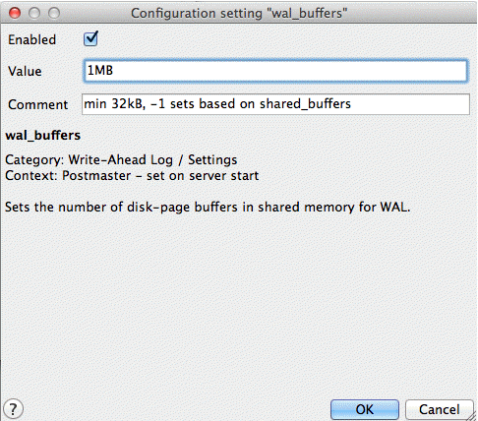Open help with the question mark icon
Viewport: 478px width, 421px height.
[x=13, y=409]
